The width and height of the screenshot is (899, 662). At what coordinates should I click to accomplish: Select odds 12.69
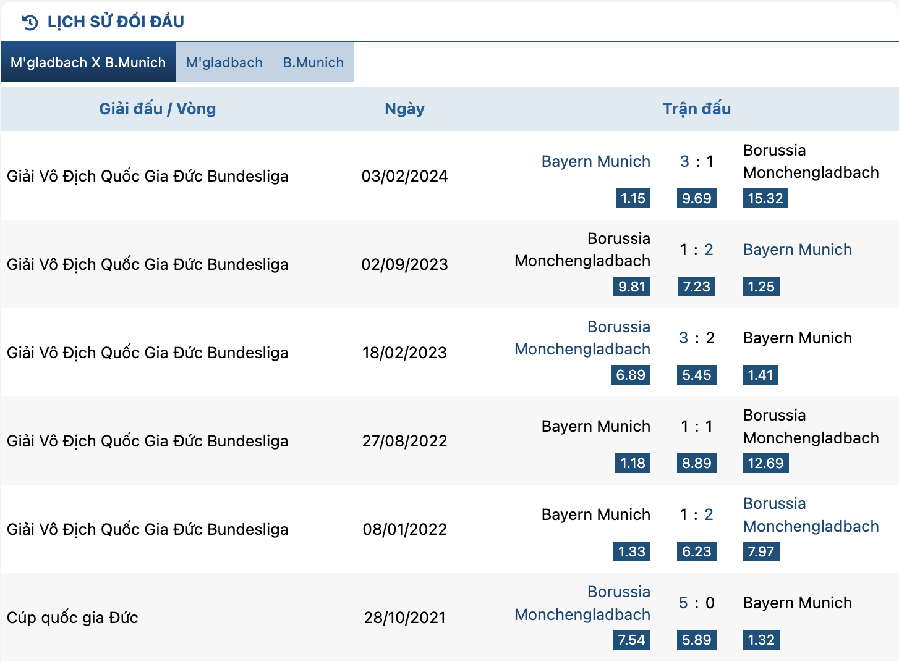pyautogui.click(x=765, y=463)
